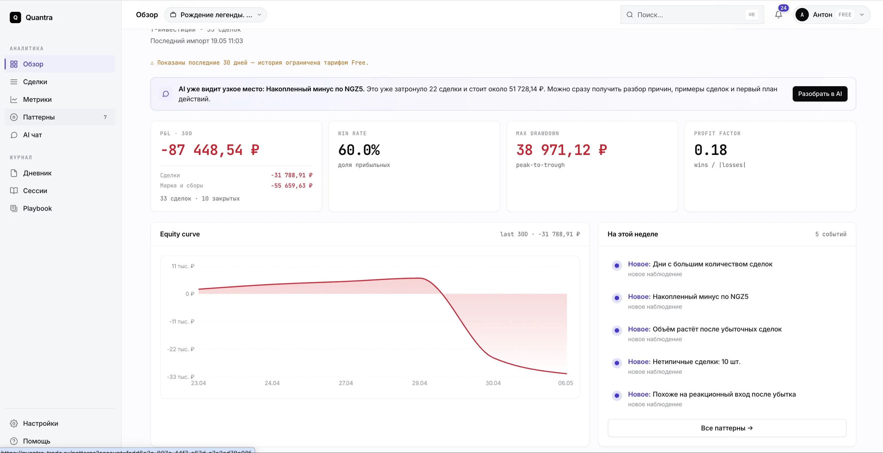Click the Паттерны target icon
The width and height of the screenshot is (883, 453).
[x=14, y=117]
